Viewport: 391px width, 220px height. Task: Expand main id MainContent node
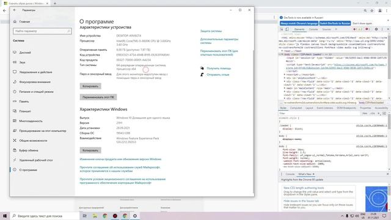pos(285,88)
